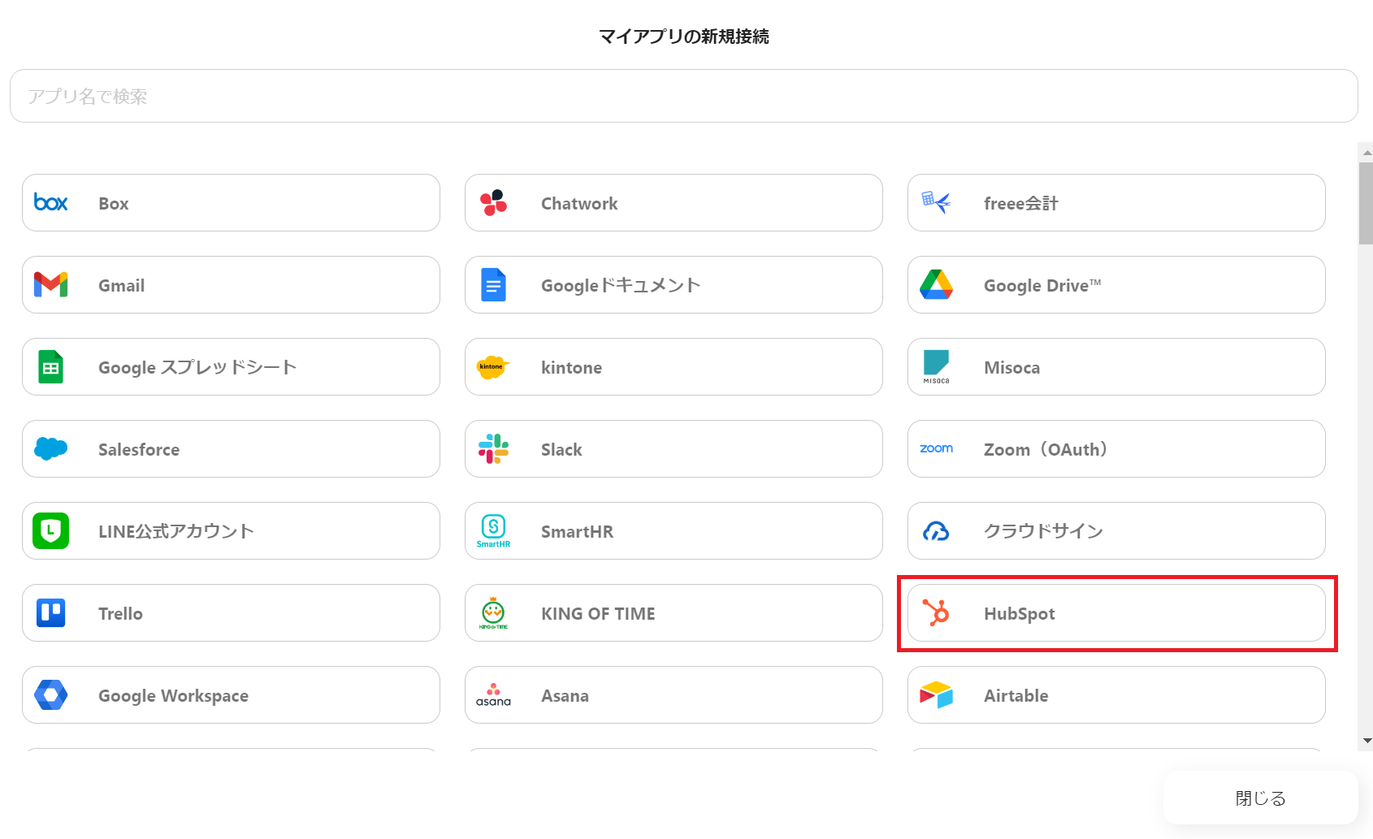The height and width of the screenshot is (839, 1373).
Task: Click the Google スプレッドシート sheet icon
Action: click(50, 367)
